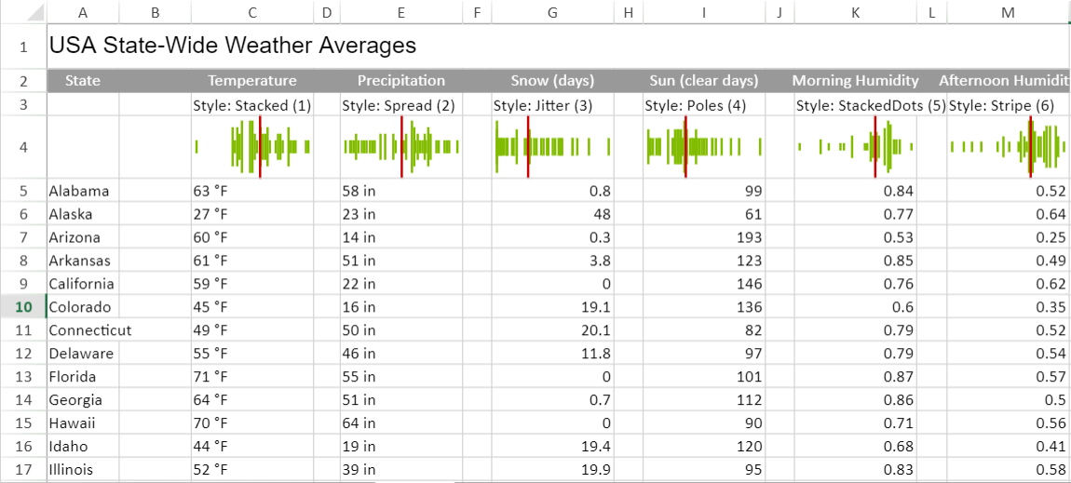This screenshot has height=483, width=1071.
Task: Select column C header
Action: (x=252, y=12)
